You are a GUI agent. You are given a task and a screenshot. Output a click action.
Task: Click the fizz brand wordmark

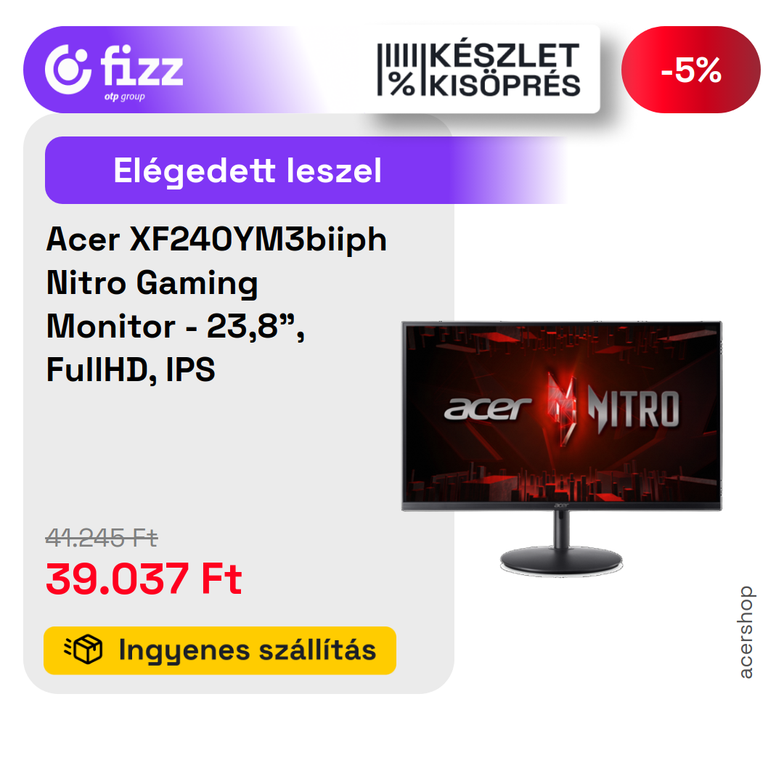click(x=142, y=65)
